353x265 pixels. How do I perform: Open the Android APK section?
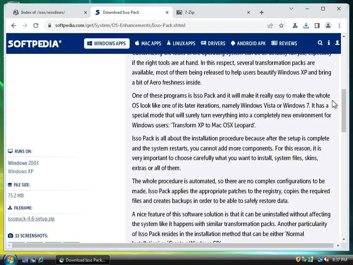[248, 43]
